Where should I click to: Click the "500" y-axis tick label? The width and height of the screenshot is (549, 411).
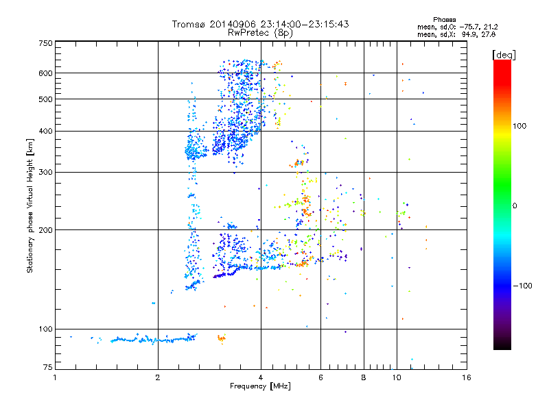coord(45,99)
